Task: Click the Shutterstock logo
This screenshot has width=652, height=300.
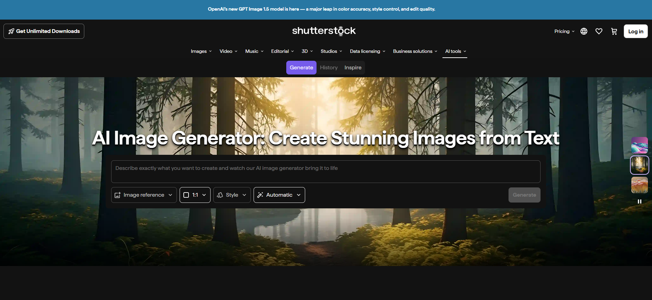Action: pyautogui.click(x=324, y=31)
